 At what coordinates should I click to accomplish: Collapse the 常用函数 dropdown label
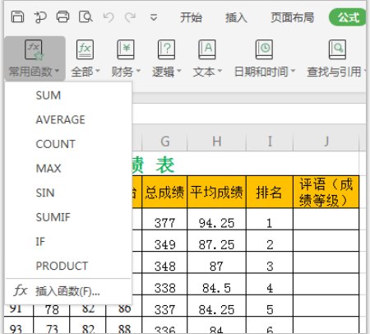34,72
